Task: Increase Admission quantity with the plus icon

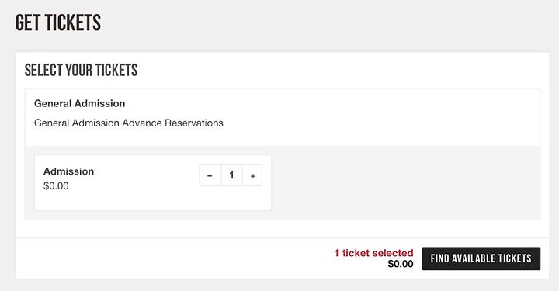Action: (252, 175)
